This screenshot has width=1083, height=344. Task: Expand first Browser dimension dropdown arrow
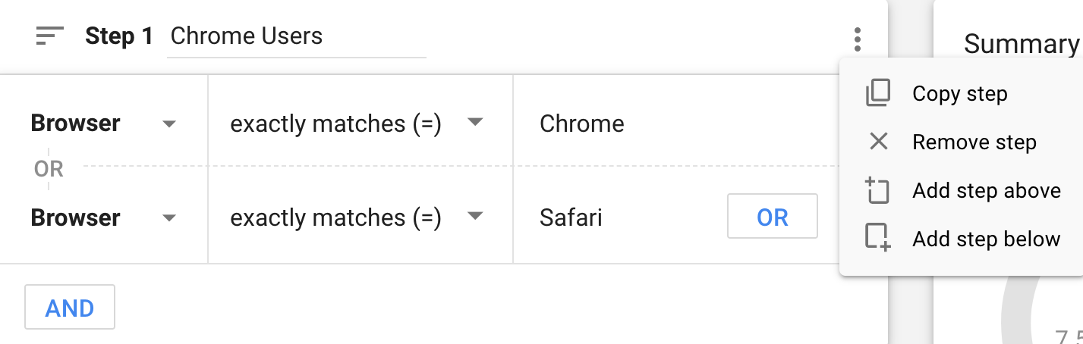(169, 124)
